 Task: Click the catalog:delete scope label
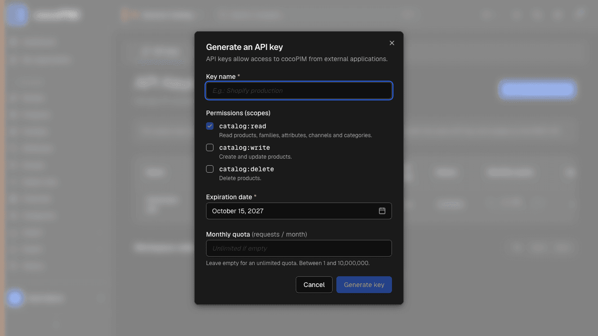(246, 169)
